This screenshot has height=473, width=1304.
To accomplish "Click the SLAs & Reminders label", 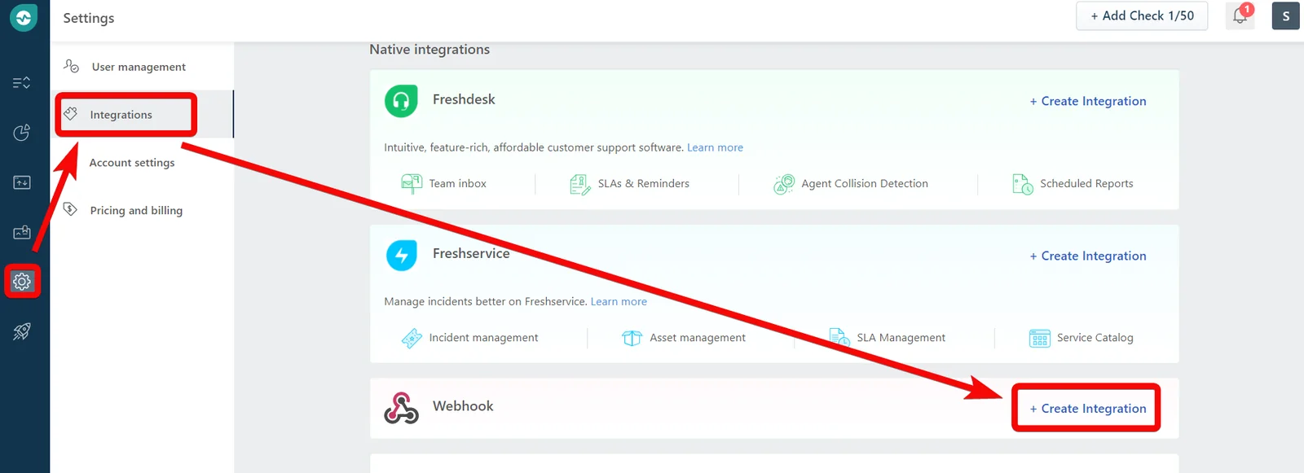I will [643, 184].
